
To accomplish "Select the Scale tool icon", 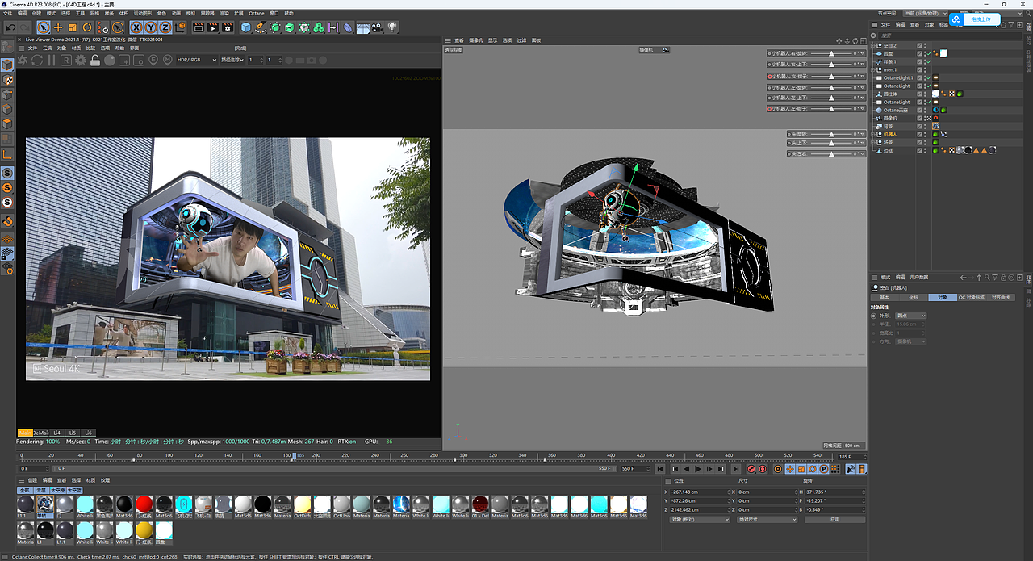I will pyautogui.click(x=73, y=27).
